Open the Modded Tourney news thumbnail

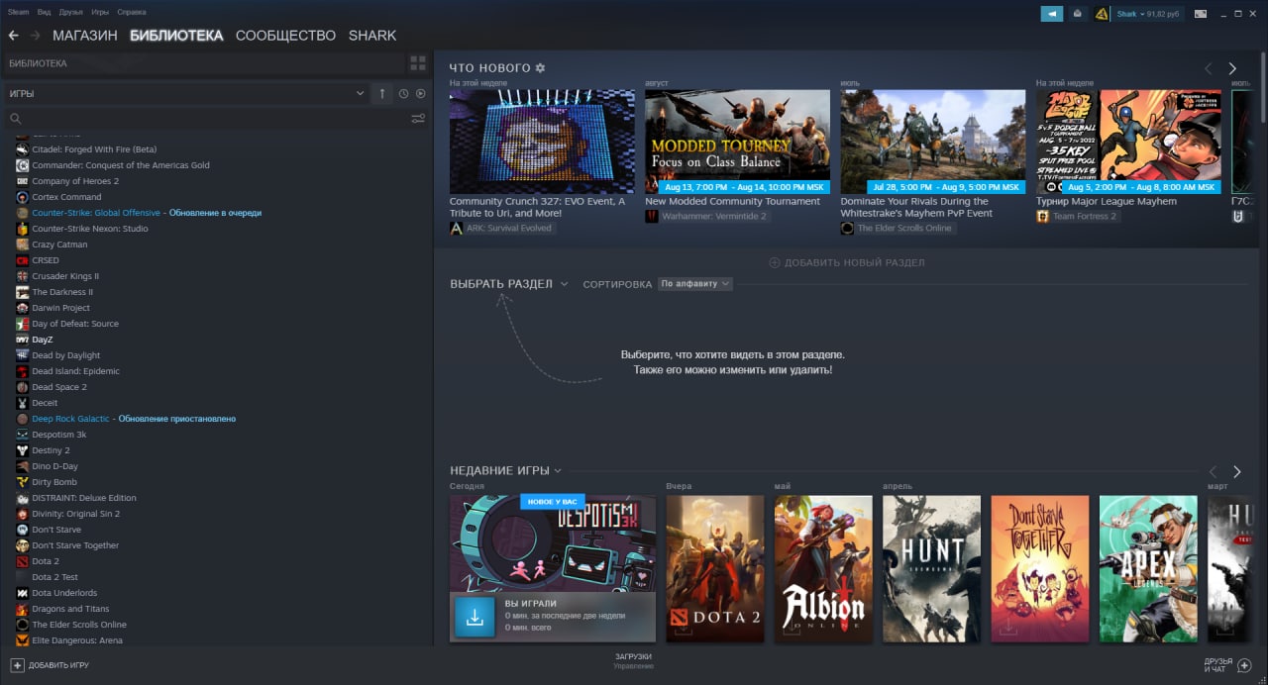pyautogui.click(x=737, y=142)
